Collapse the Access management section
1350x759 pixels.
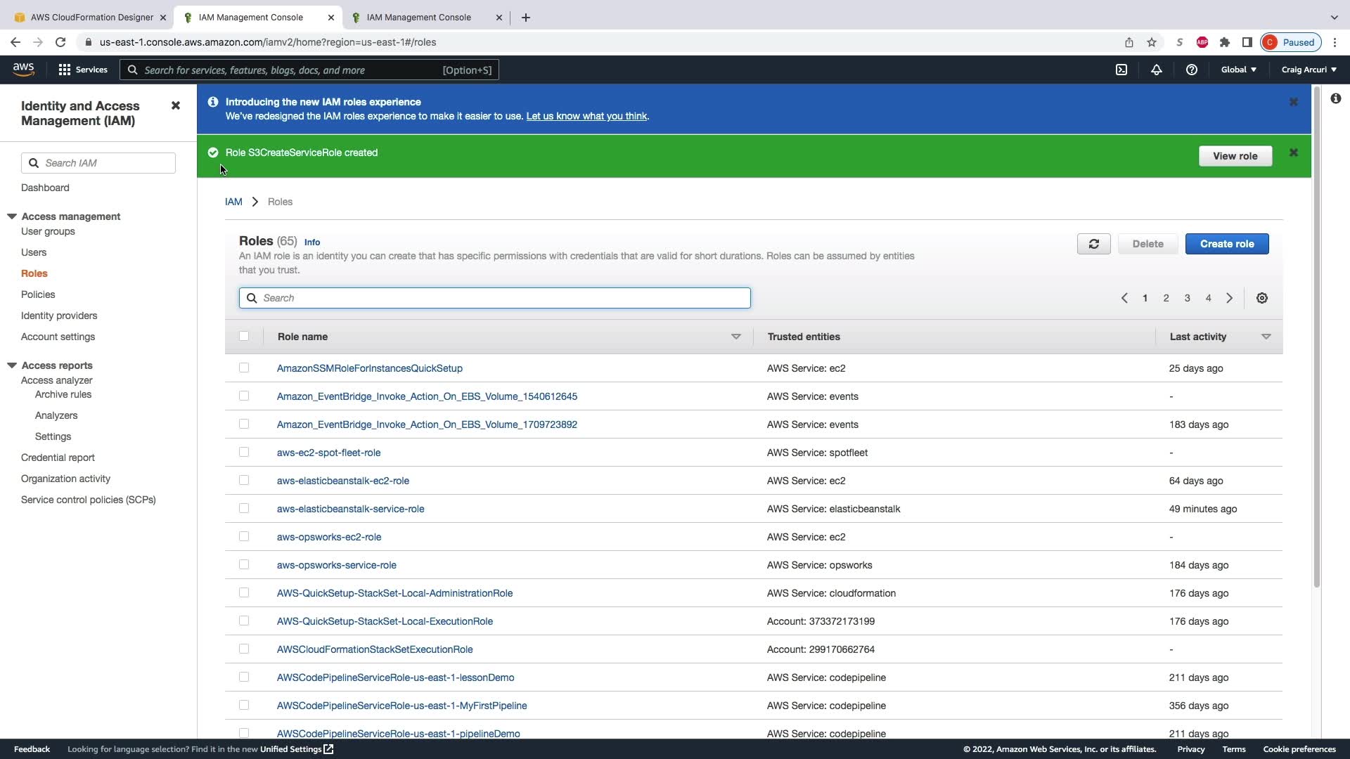12,216
